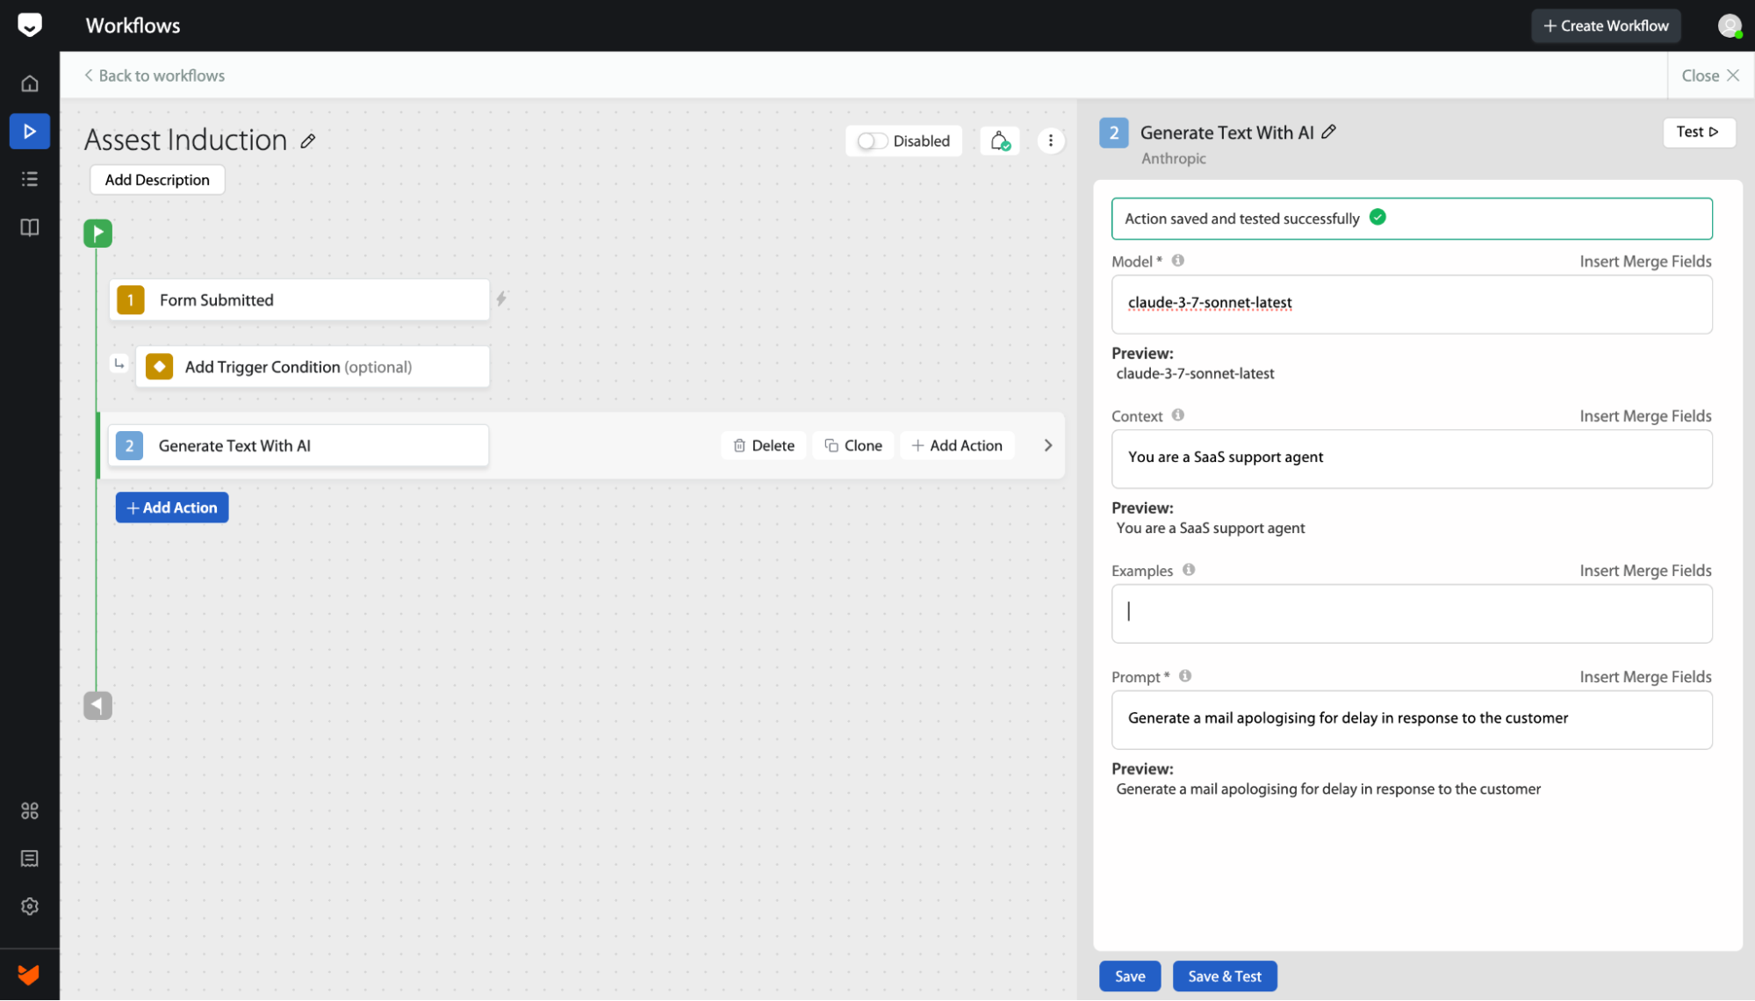Viewport: 1755px width, 1001px height.
Task: Edit the workflow name Assest Induction pencil
Action: pyautogui.click(x=308, y=140)
